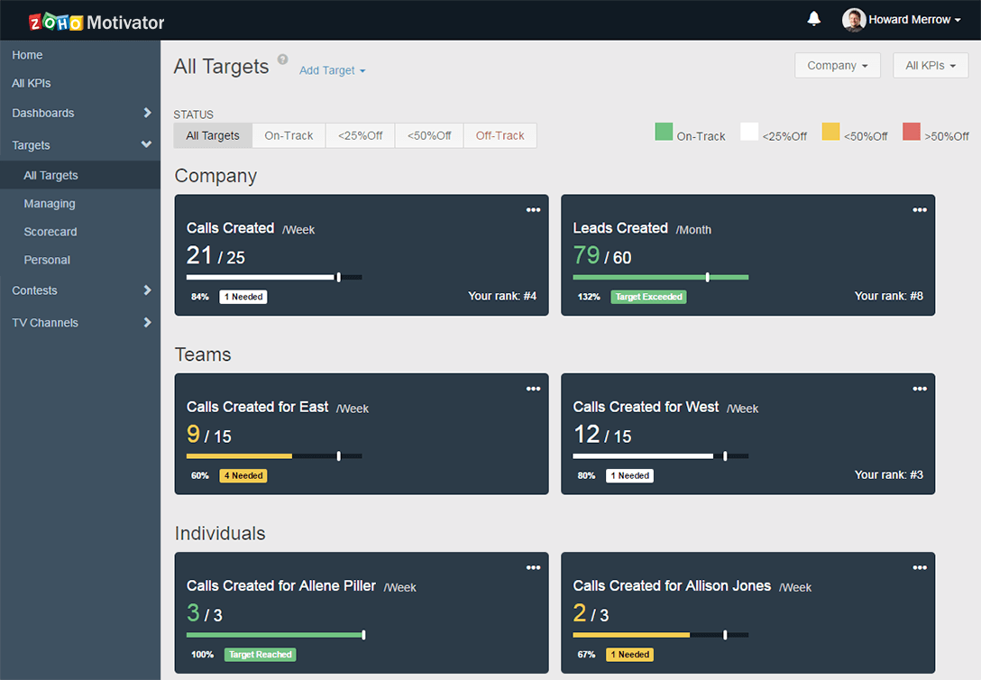Click the Add Target link
Image resolution: width=981 pixels, height=680 pixels.
[332, 70]
